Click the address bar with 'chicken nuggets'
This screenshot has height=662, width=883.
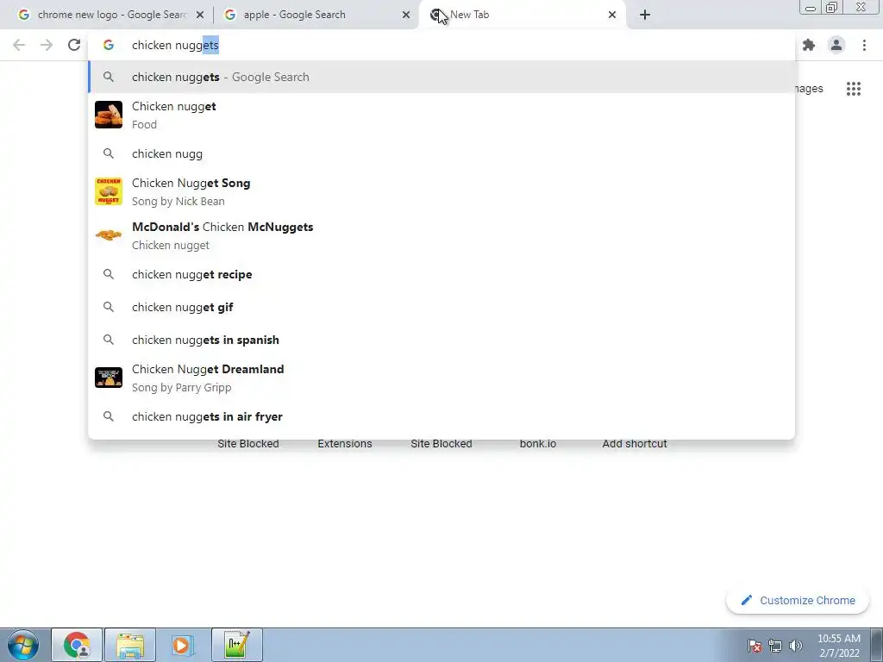click(x=441, y=45)
